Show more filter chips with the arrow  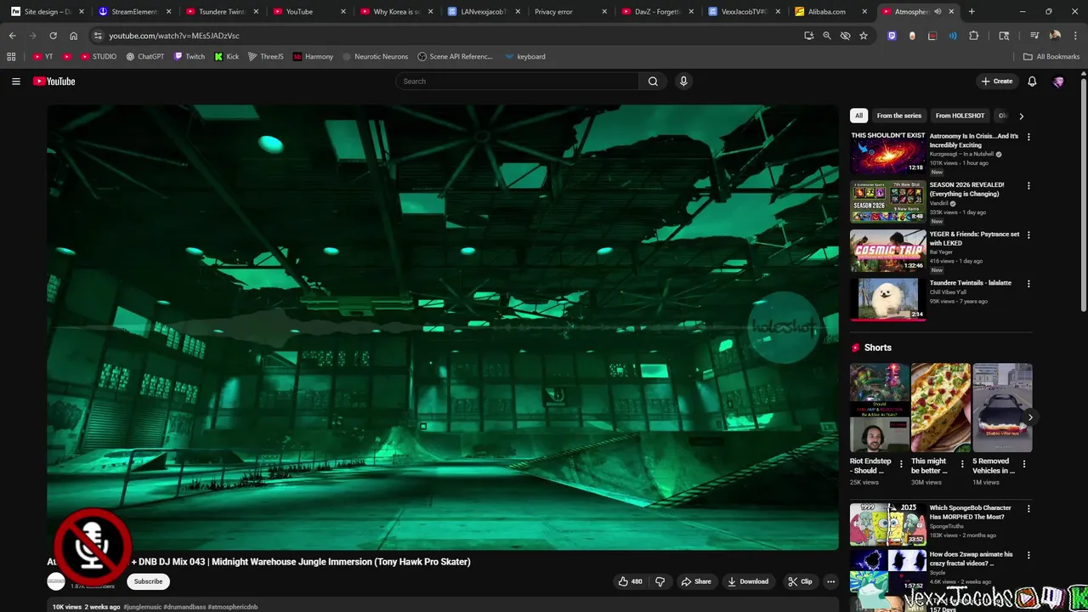point(1021,116)
